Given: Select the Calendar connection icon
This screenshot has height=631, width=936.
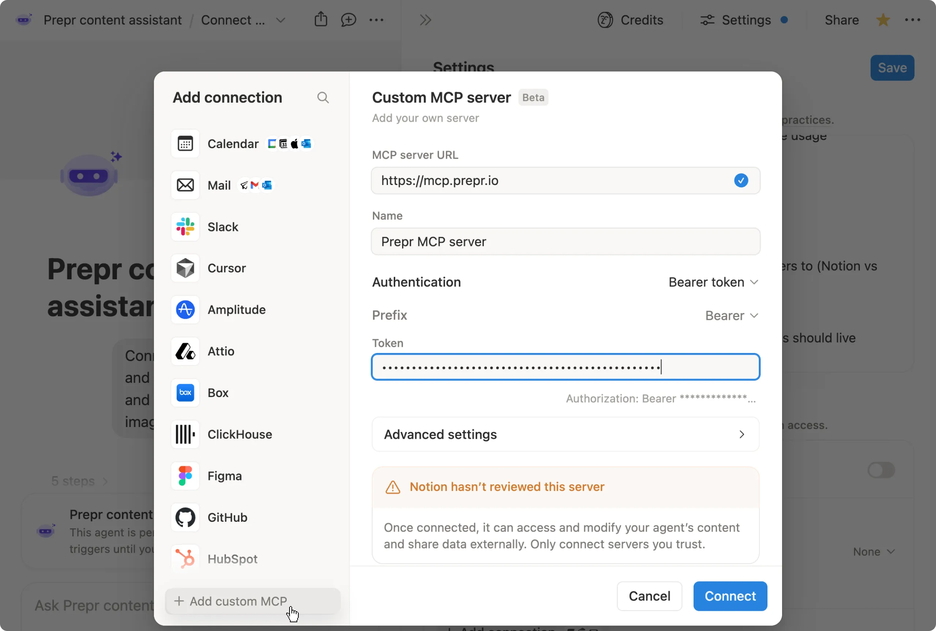Looking at the screenshot, I should [185, 144].
